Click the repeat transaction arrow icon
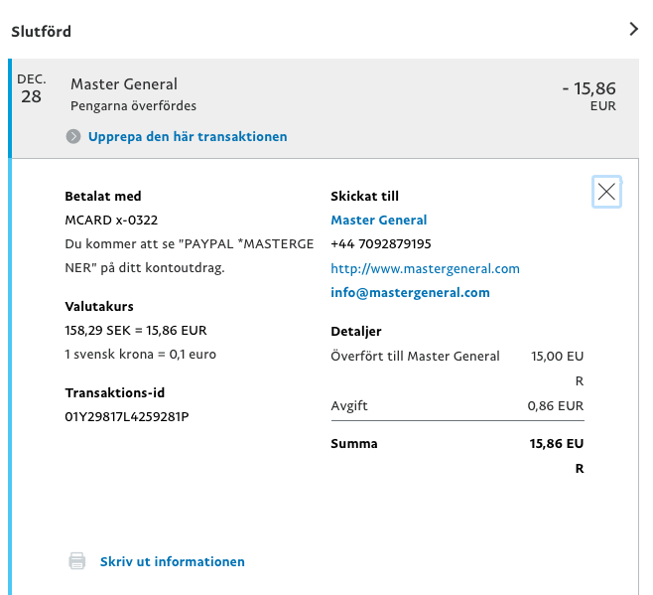Viewport: 653px width, 595px height. coord(73,136)
